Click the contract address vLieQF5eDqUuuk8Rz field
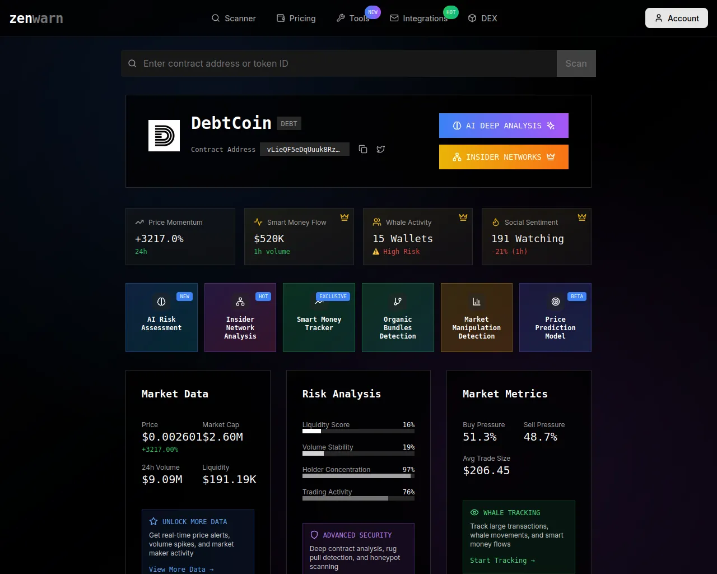The width and height of the screenshot is (717, 574). click(305, 149)
